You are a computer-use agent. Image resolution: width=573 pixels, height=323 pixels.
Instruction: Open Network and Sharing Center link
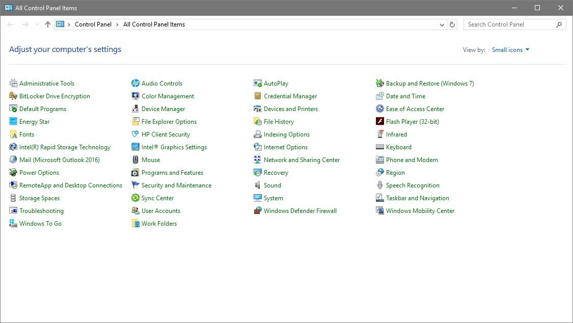click(x=302, y=159)
